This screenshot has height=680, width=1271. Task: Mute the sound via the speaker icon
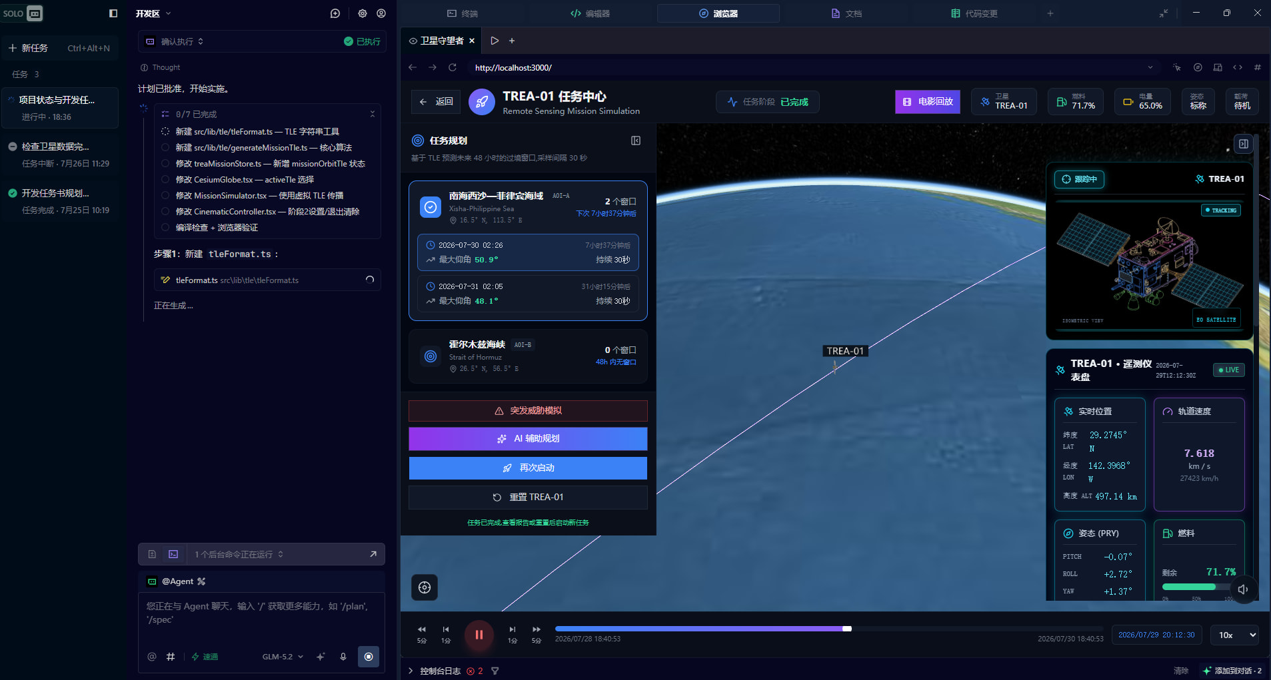1243,589
